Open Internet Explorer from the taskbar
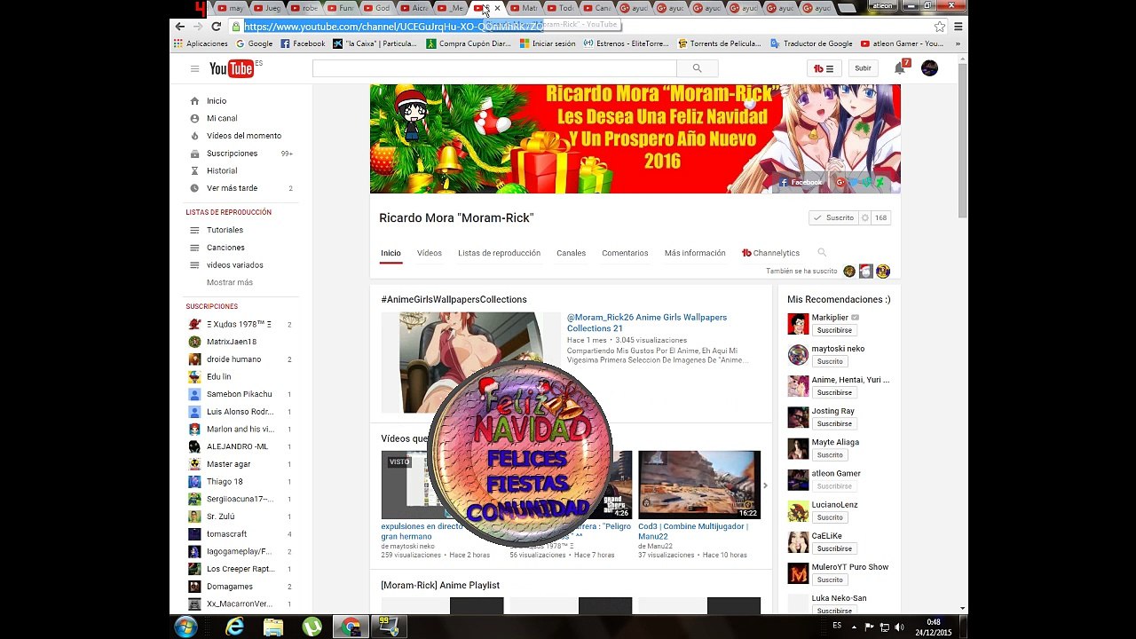This screenshot has width=1136, height=639. (x=234, y=627)
